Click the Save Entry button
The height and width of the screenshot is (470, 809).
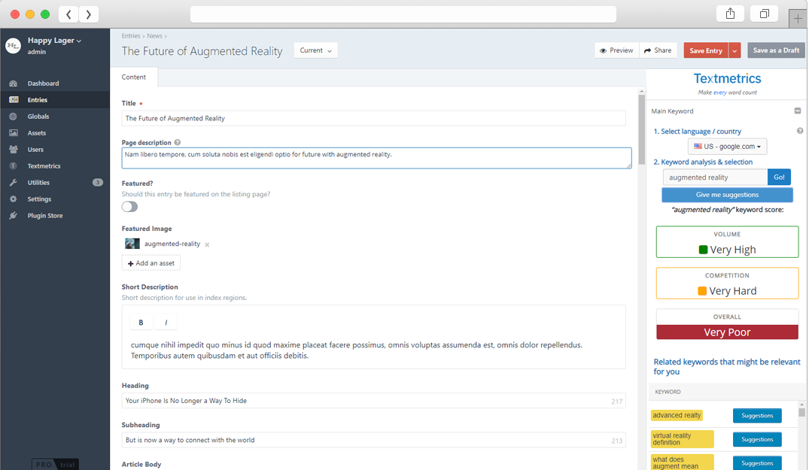pyautogui.click(x=706, y=50)
